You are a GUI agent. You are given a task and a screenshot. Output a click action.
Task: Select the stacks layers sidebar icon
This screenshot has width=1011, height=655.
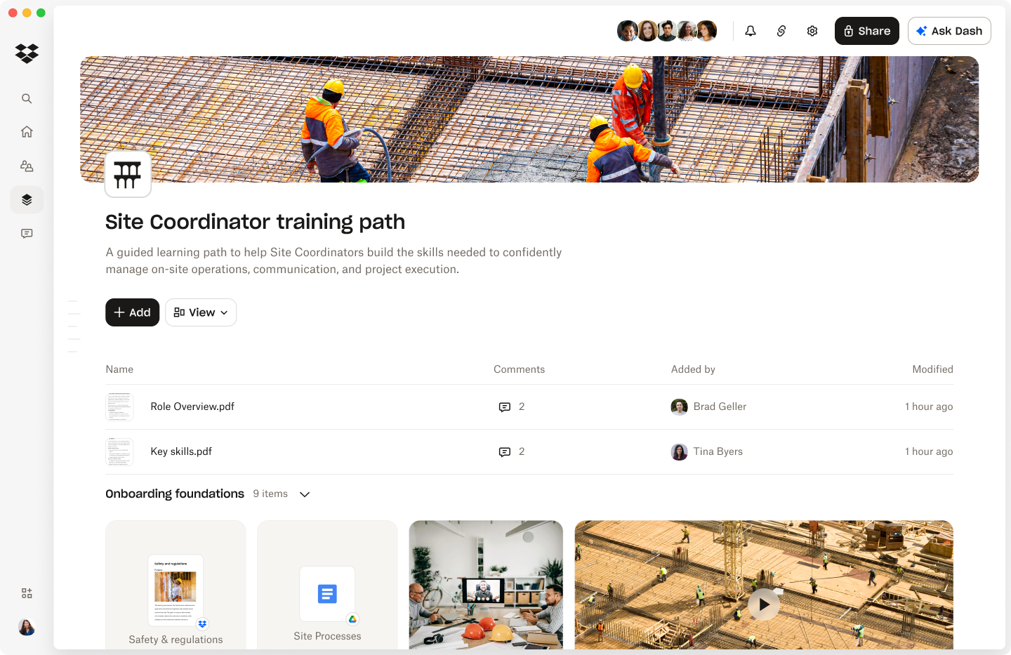27,200
